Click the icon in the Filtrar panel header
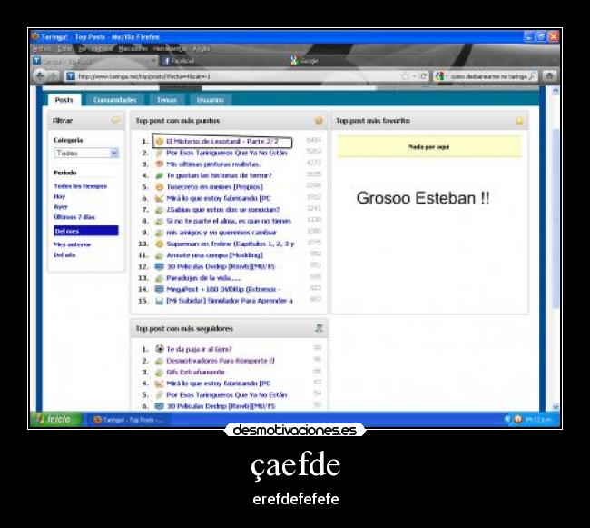The width and height of the screenshot is (590, 528). (x=116, y=121)
